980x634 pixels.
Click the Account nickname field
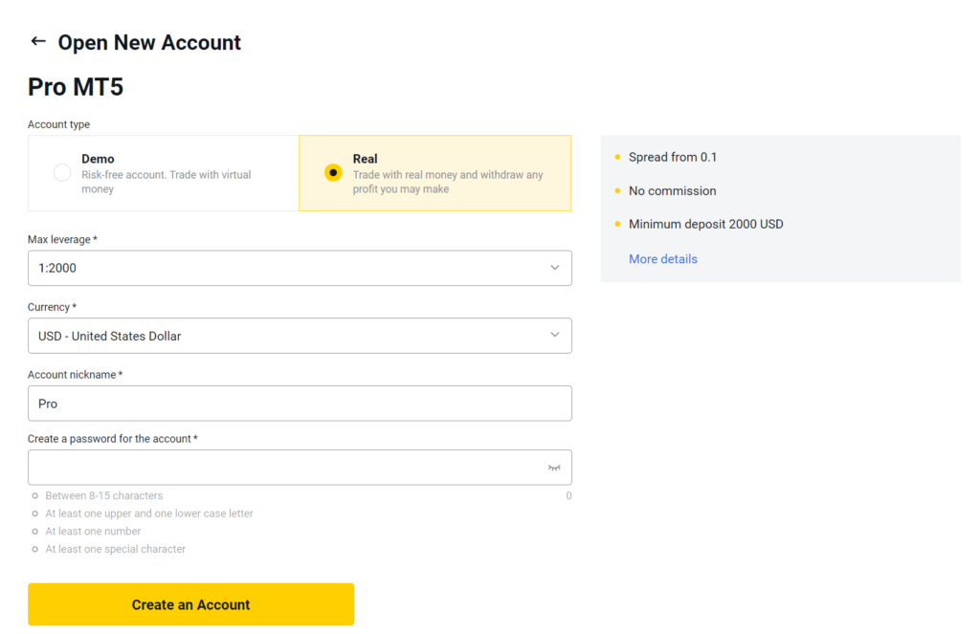[x=300, y=403]
